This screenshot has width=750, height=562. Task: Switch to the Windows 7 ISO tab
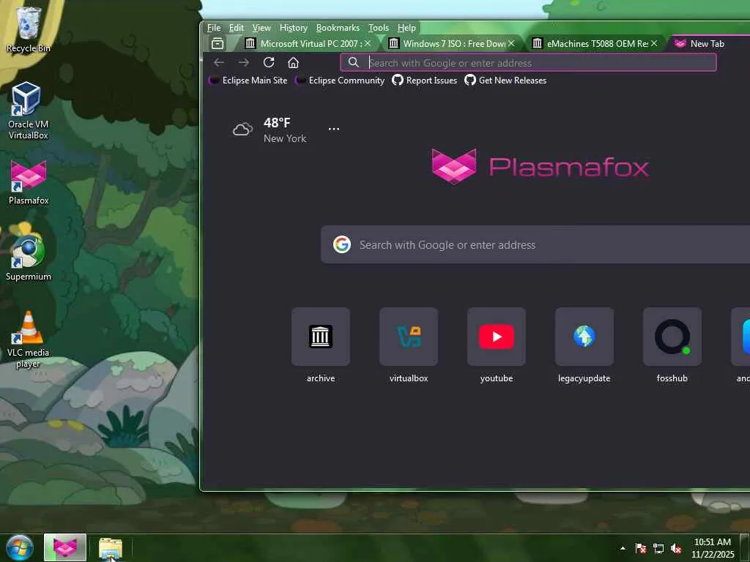(x=450, y=43)
